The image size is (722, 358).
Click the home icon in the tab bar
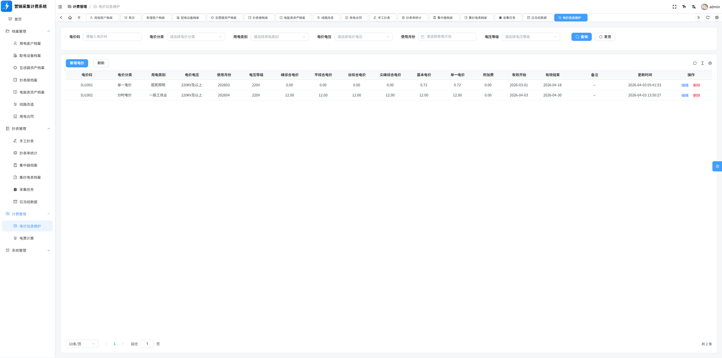point(70,17)
